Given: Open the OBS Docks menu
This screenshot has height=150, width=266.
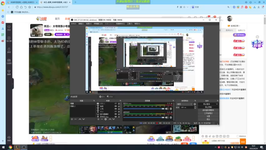Looking at the screenshot, I should [x=98, y=24].
